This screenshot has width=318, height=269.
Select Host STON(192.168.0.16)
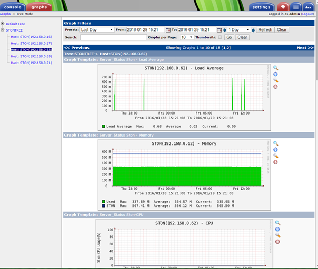coord(31,37)
